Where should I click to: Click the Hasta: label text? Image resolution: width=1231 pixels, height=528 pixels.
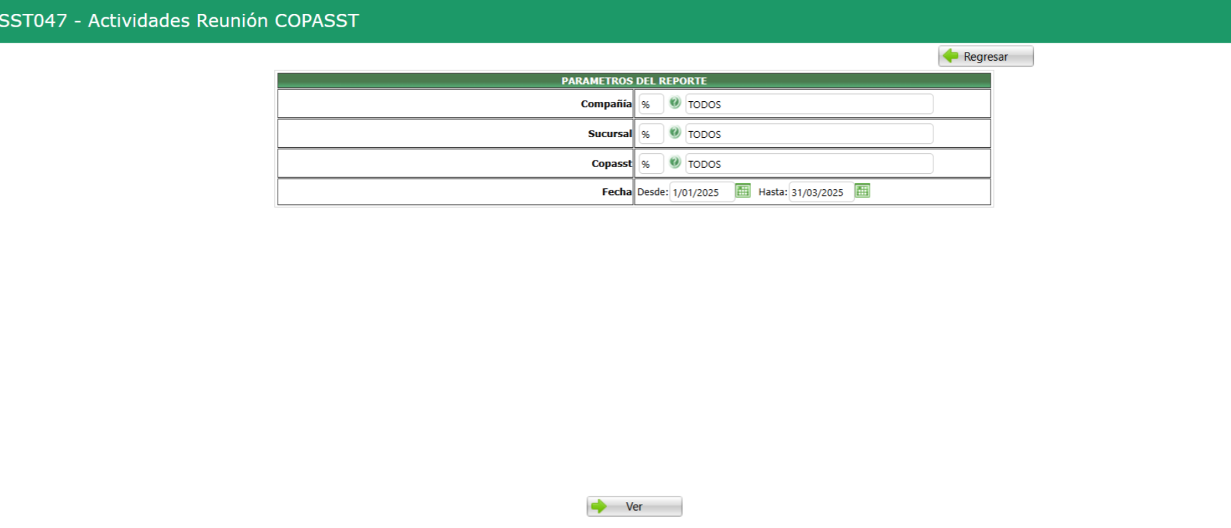pos(772,192)
